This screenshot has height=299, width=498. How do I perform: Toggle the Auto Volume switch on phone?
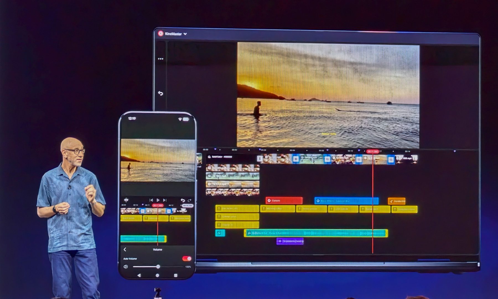187,259
